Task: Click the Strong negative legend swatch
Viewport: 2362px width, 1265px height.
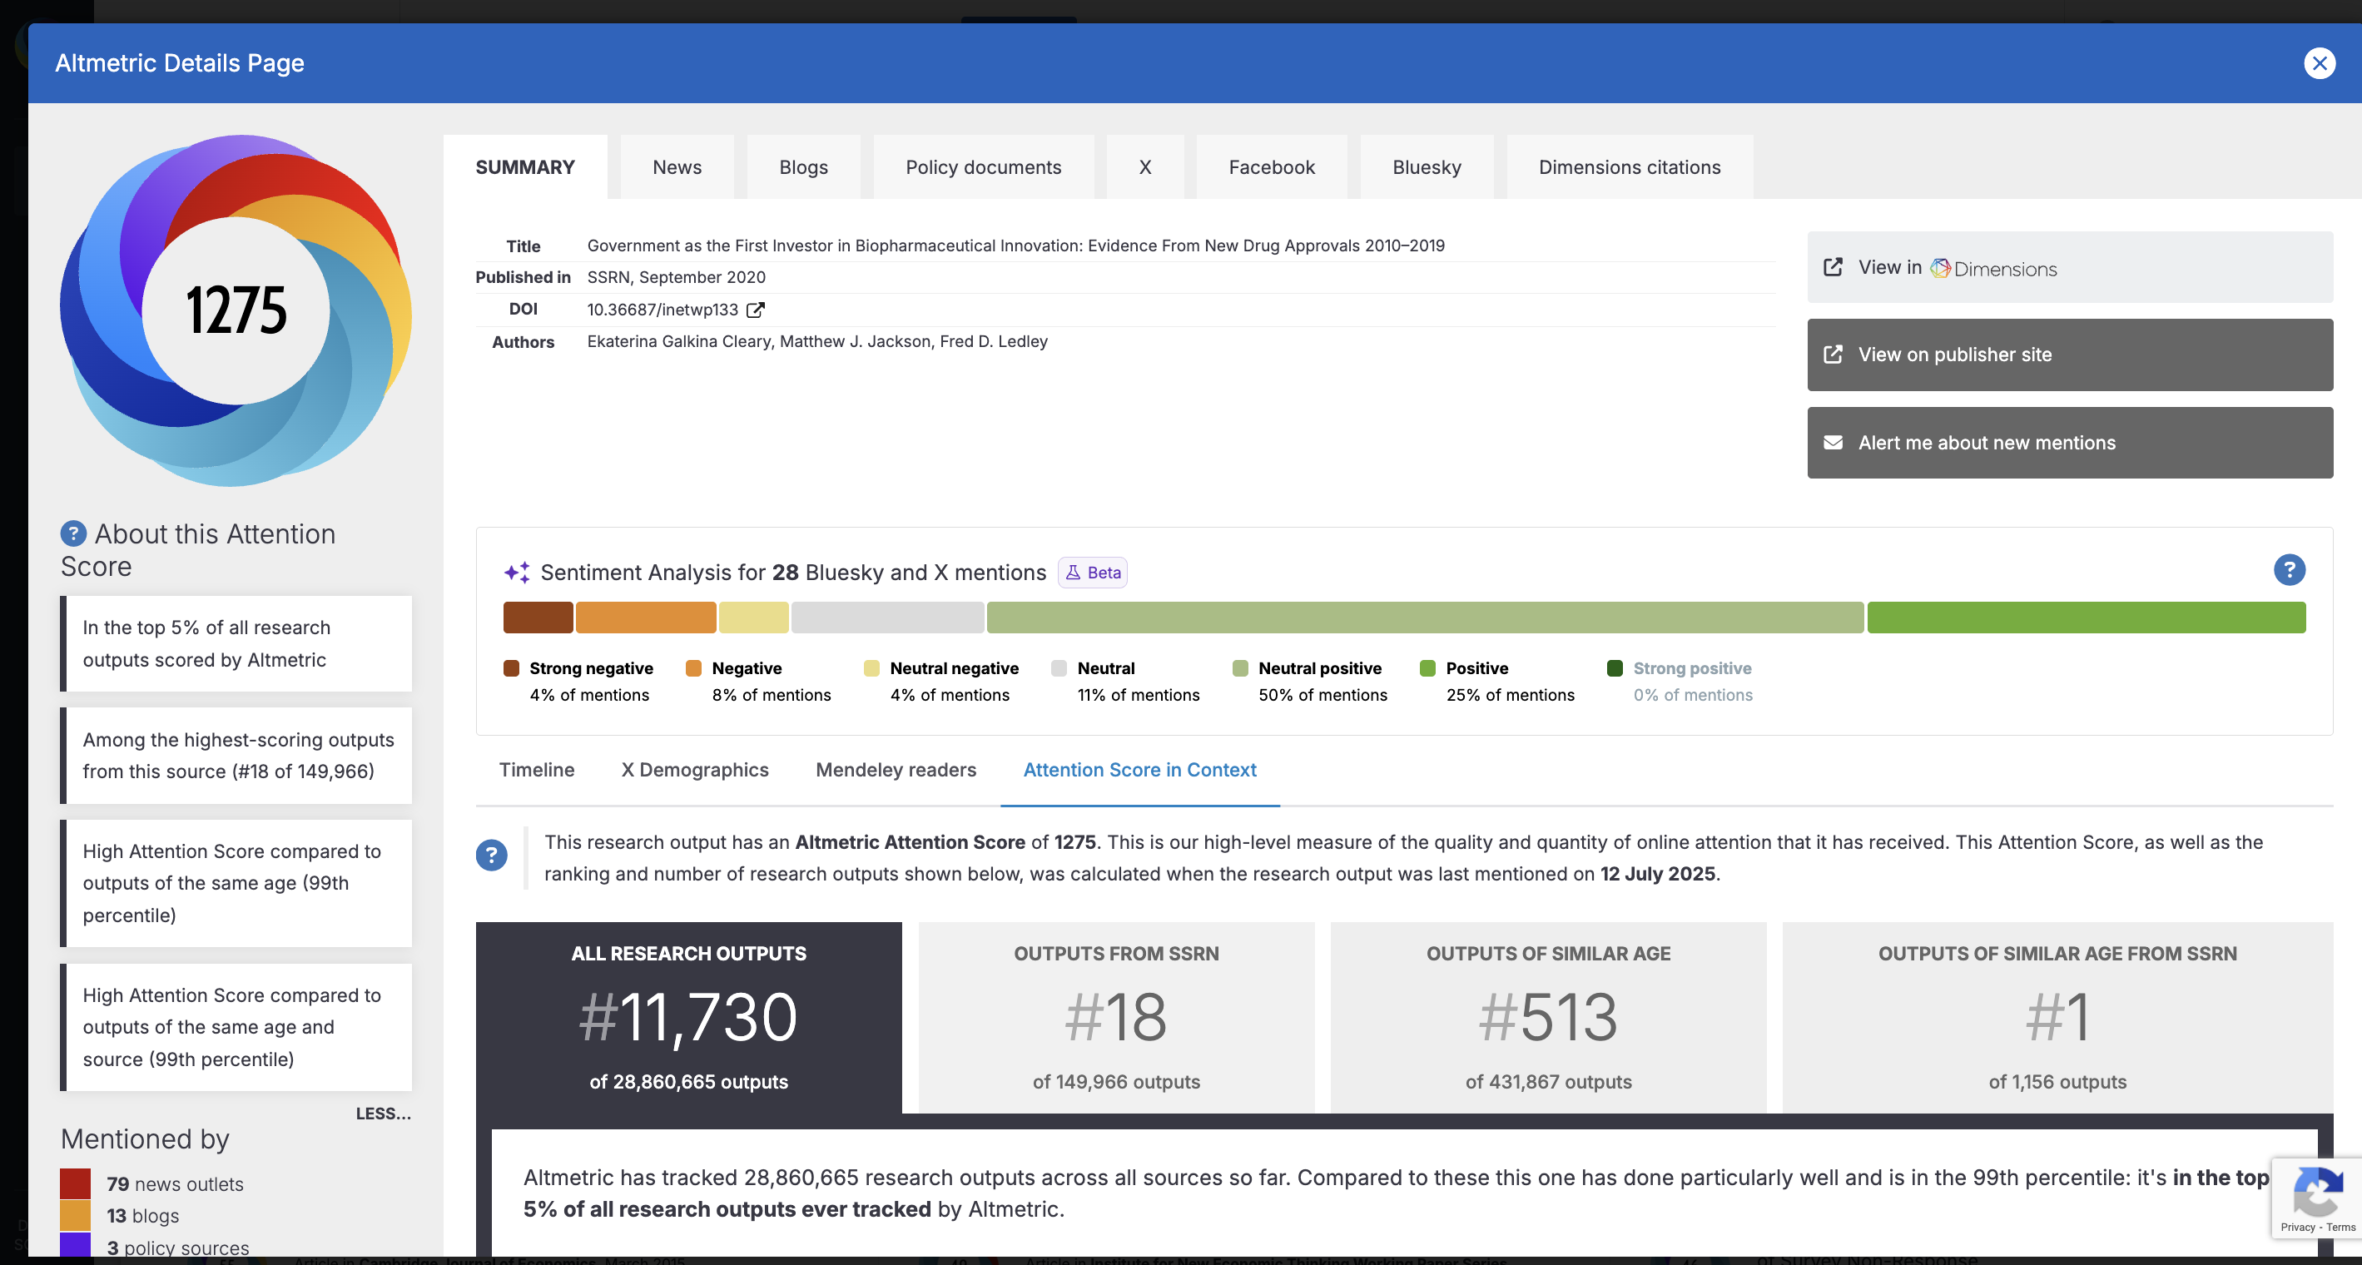Action: pos(512,668)
